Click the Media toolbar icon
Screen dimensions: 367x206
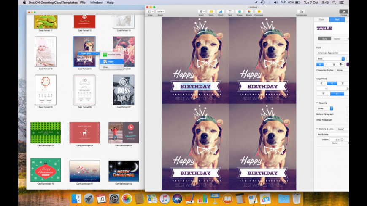click(249, 12)
